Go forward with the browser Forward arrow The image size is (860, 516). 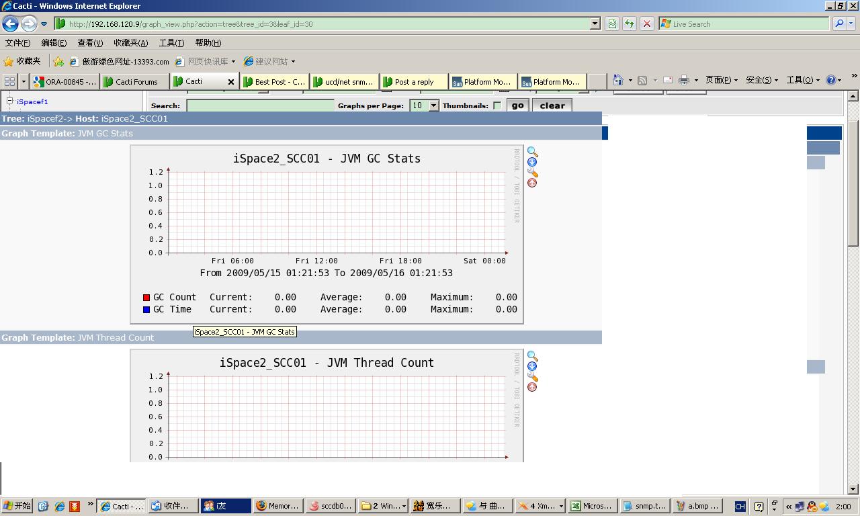pos(28,24)
